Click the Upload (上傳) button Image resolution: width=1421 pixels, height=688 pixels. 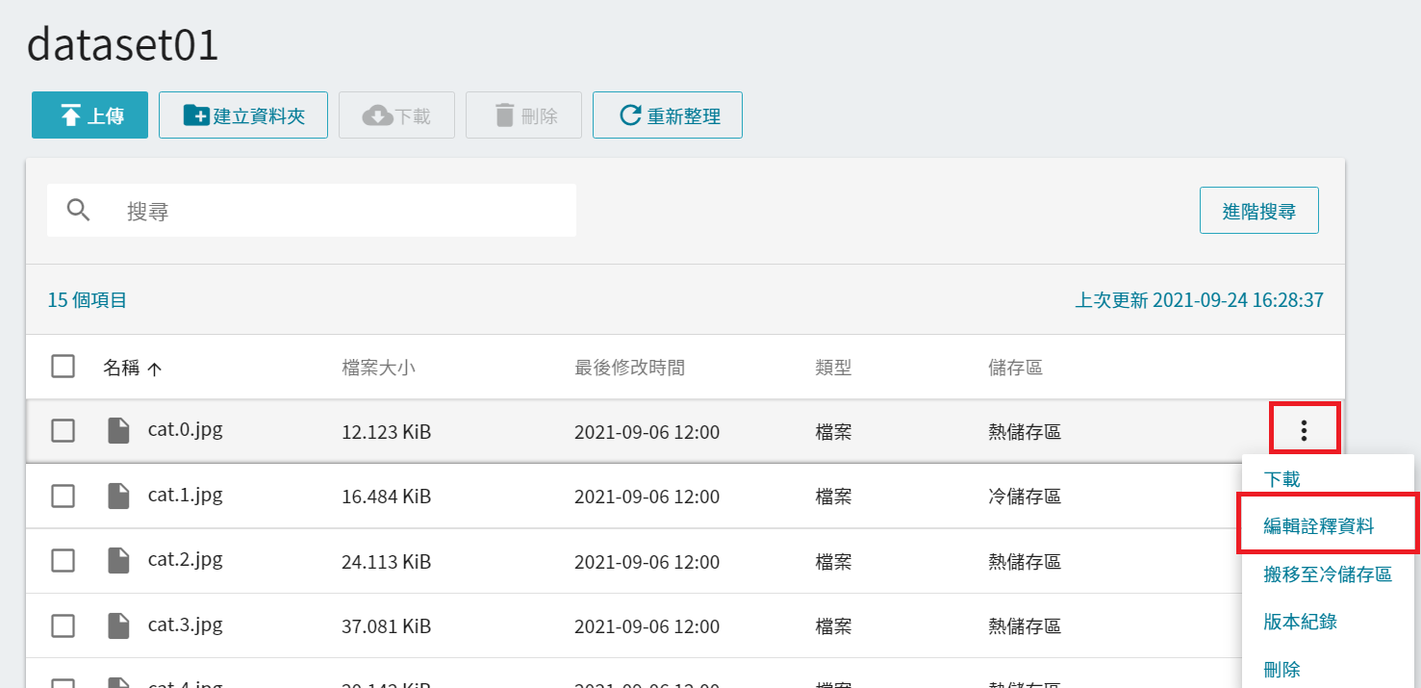pos(89,115)
